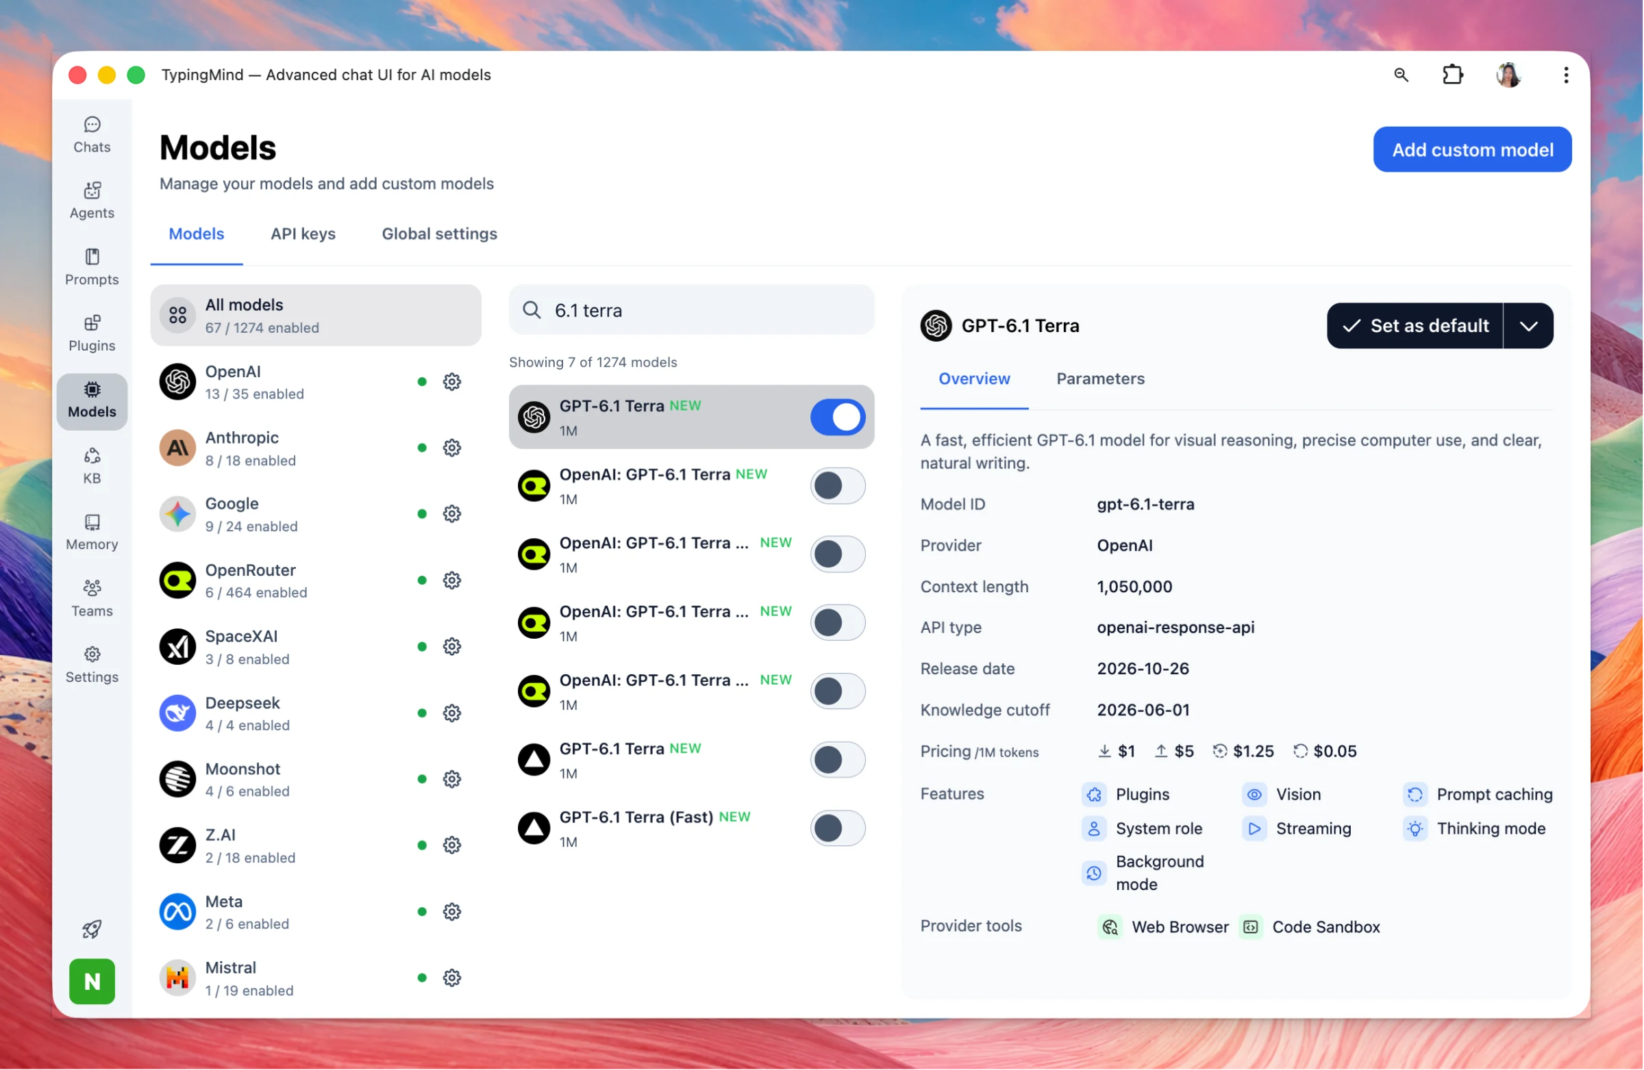The height and width of the screenshot is (1070, 1644).
Task: Click the green N workspace avatar
Action: pos(92,981)
